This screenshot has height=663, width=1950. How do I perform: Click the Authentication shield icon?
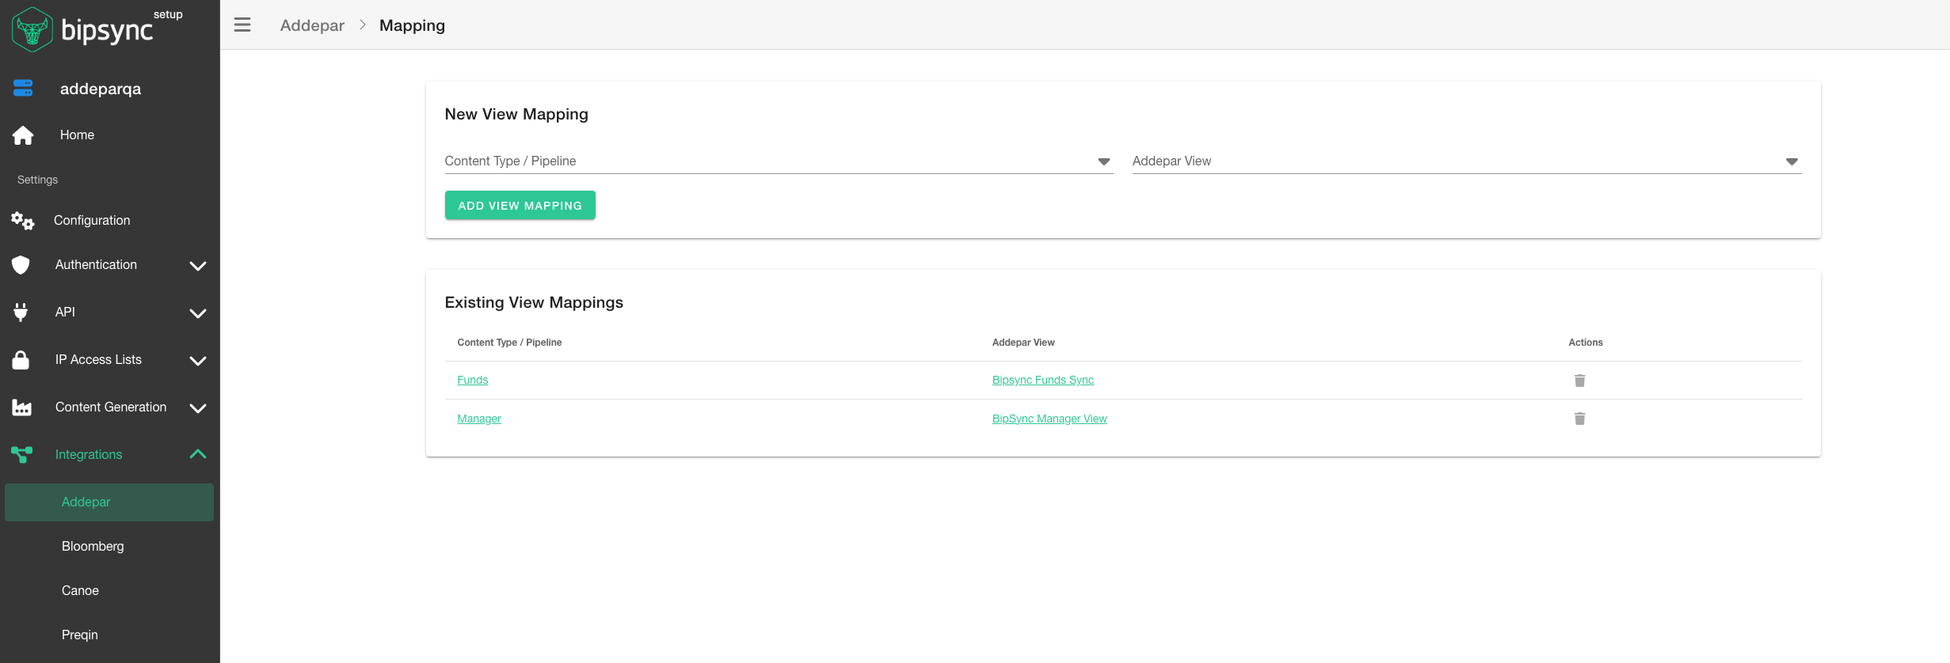pyautogui.click(x=21, y=265)
